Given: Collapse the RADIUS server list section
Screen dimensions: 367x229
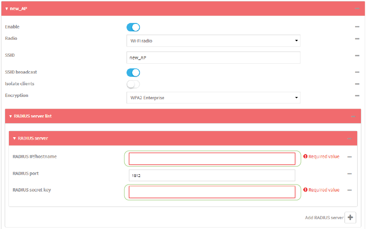Looking at the screenshot, I should [x=11, y=116].
